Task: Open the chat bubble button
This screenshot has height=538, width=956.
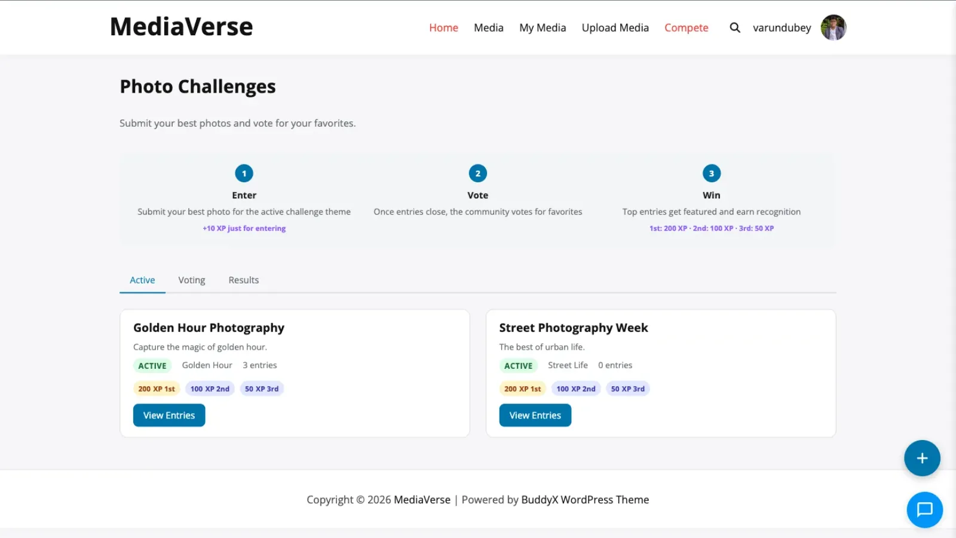Action: [924, 509]
